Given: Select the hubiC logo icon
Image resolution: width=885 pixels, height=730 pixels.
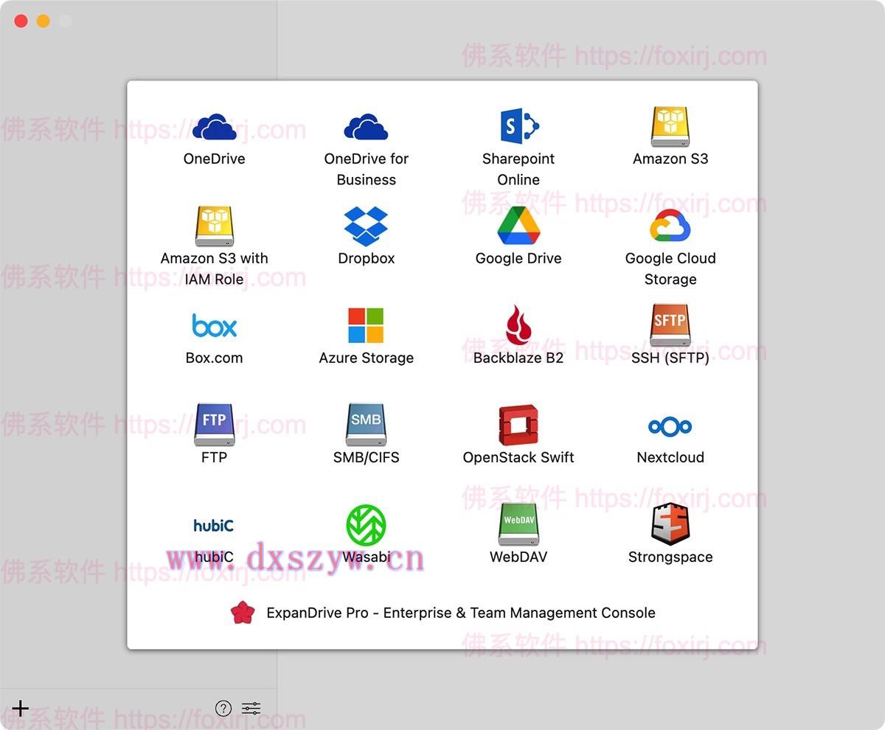Looking at the screenshot, I should coord(214,525).
